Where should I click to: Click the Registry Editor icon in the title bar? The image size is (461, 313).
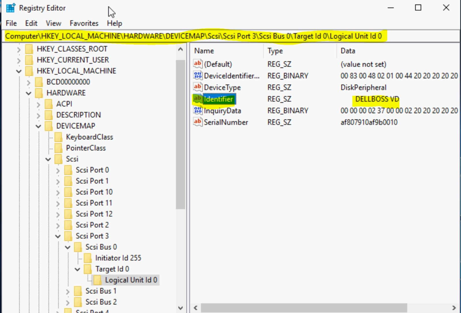pos(10,8)
